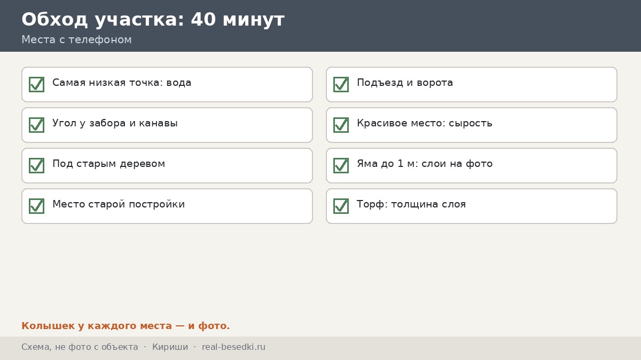The width and height of the screenshot is (641, 360).
Task: Uncheck the 'Самая низкая точка: вода' checkbox
Action: pyautogui.click(x=36, y=84)
